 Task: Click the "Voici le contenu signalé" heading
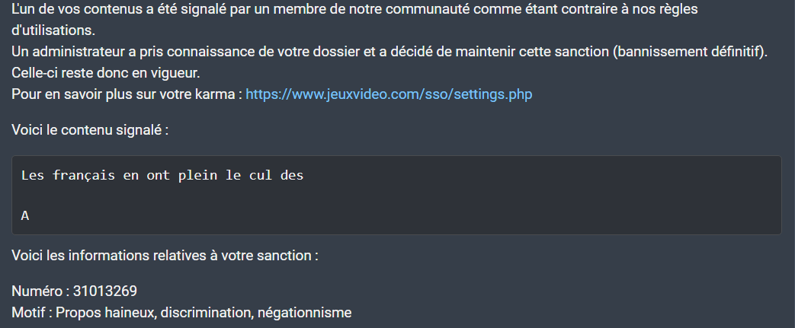[90, 130]
